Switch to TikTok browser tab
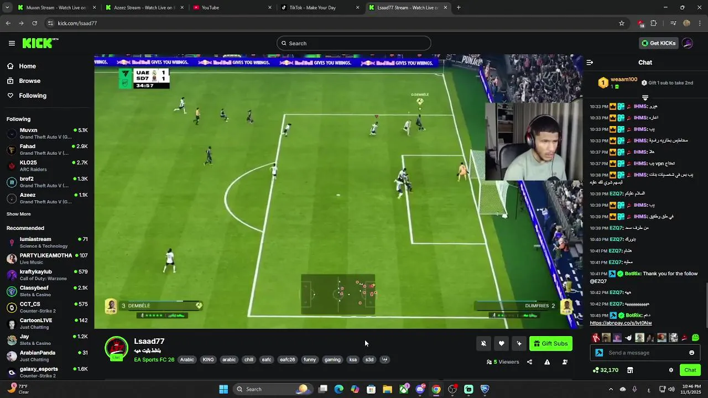Image resolution: width=708 pixels, height=398 pixels. (x=320, y=8)
